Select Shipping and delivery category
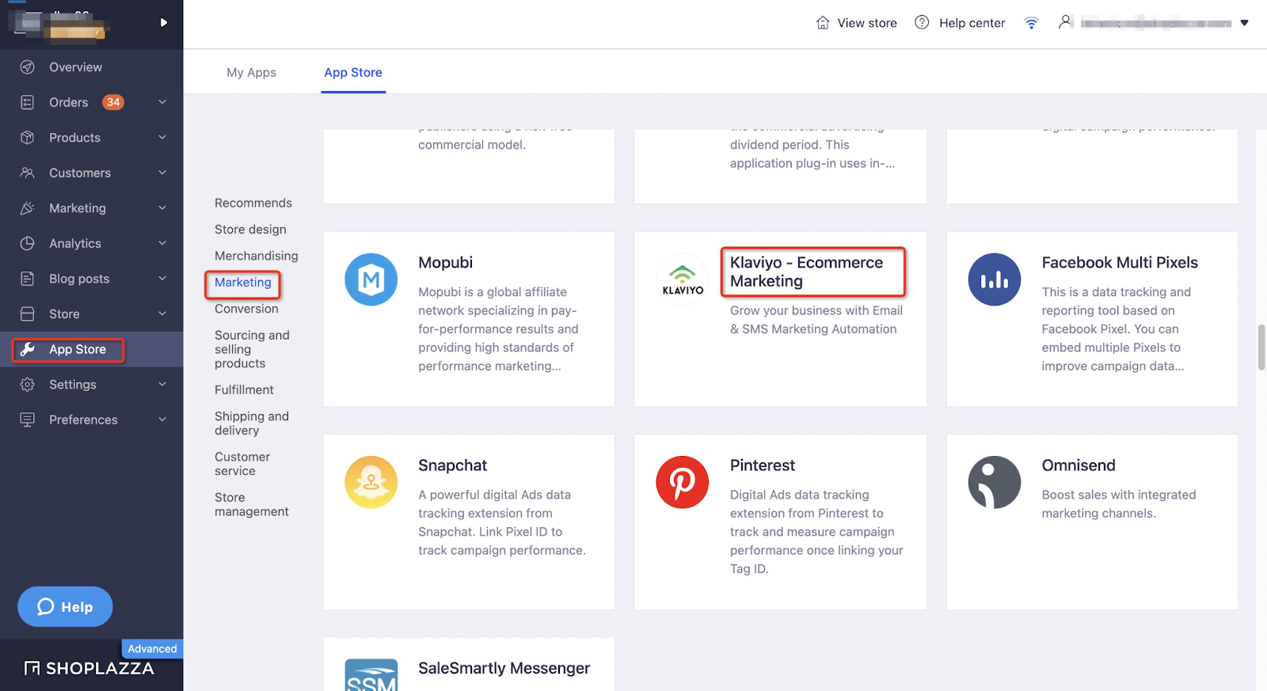Screen dimensions: 1267x691 click(x=252, y=423)
